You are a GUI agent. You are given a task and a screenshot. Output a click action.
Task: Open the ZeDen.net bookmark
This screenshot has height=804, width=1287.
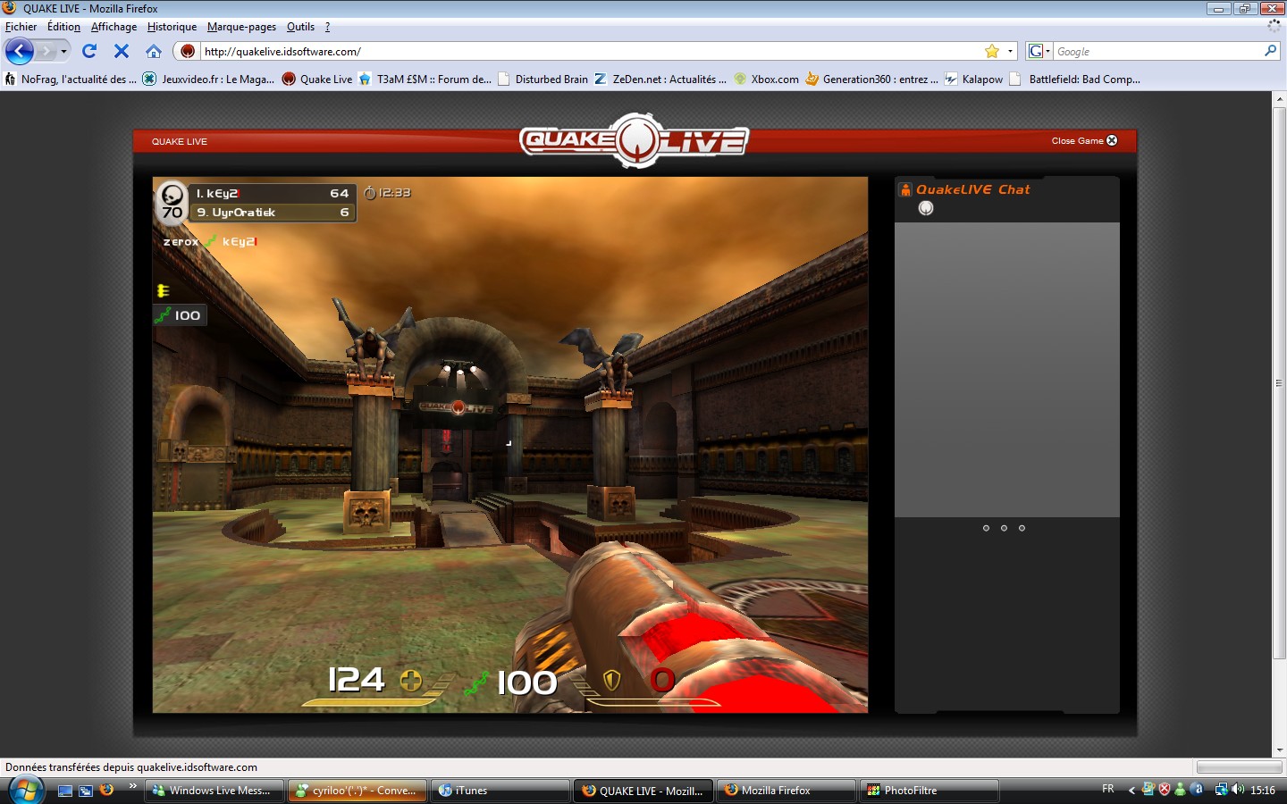(x=660, y=79)
